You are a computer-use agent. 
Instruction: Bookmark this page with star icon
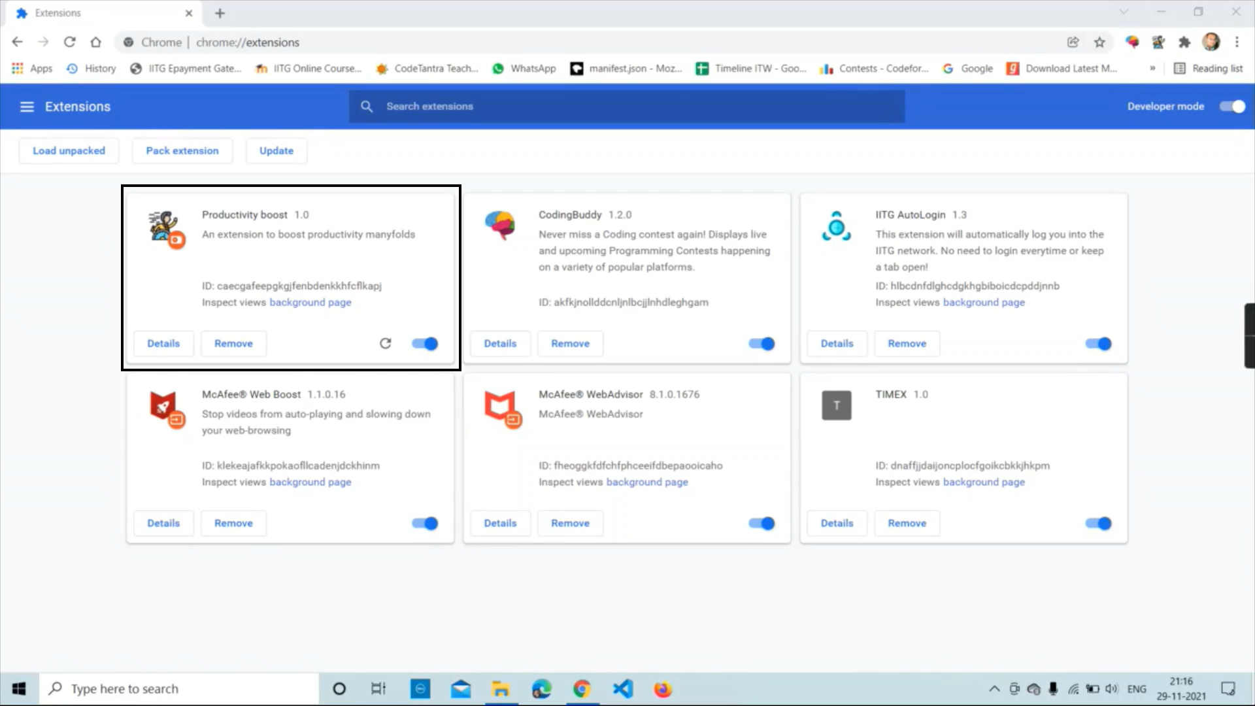point(1099,42)
